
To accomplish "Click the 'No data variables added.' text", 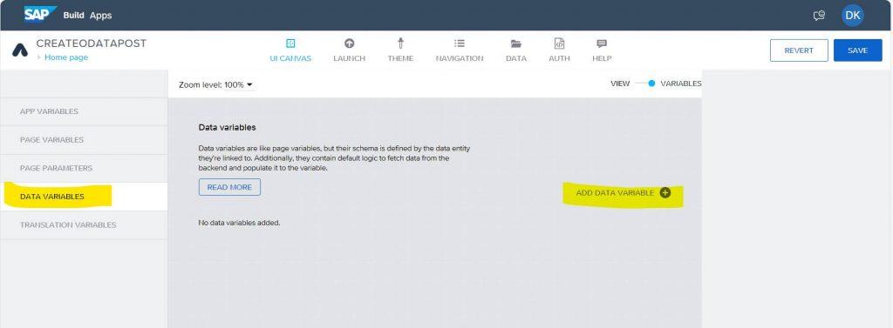I will (239, 223).
